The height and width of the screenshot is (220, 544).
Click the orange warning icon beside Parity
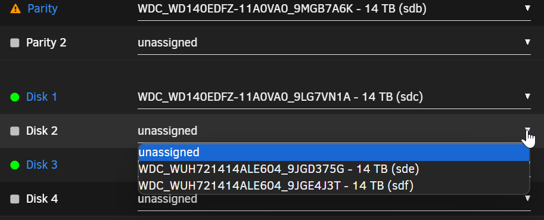[x=15, y=9]
